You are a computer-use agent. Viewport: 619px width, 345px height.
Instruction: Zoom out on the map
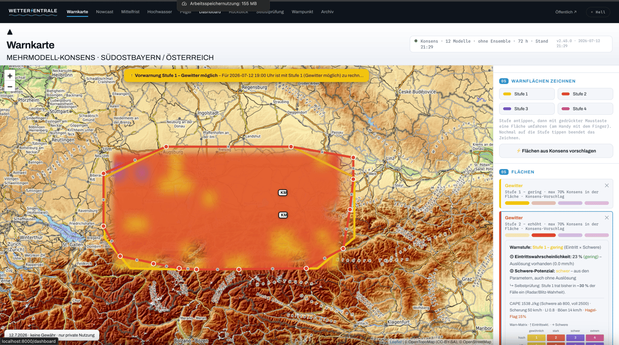coord(10,87)
